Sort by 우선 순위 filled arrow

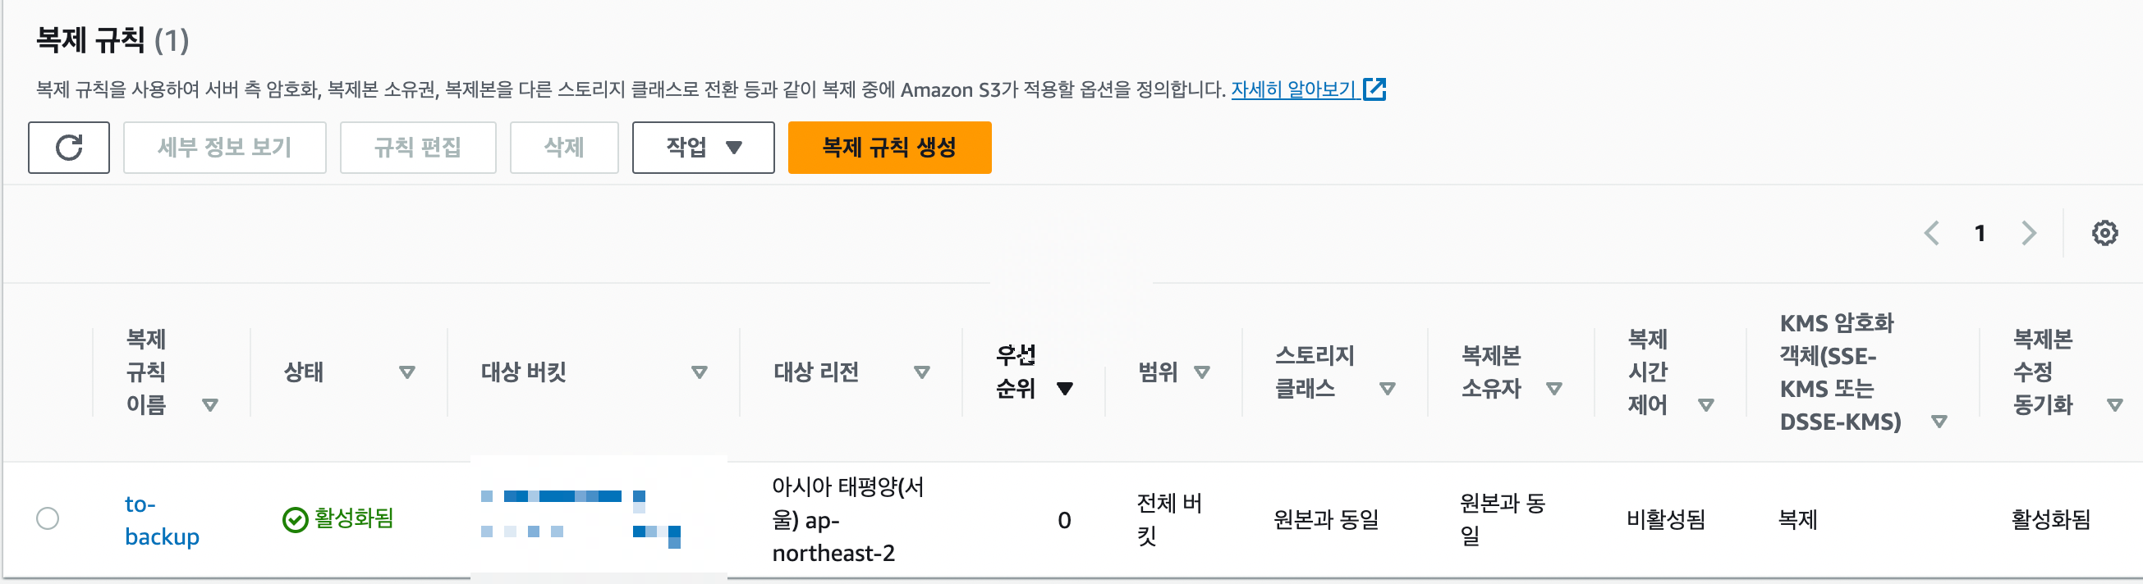pos(1065,389)
